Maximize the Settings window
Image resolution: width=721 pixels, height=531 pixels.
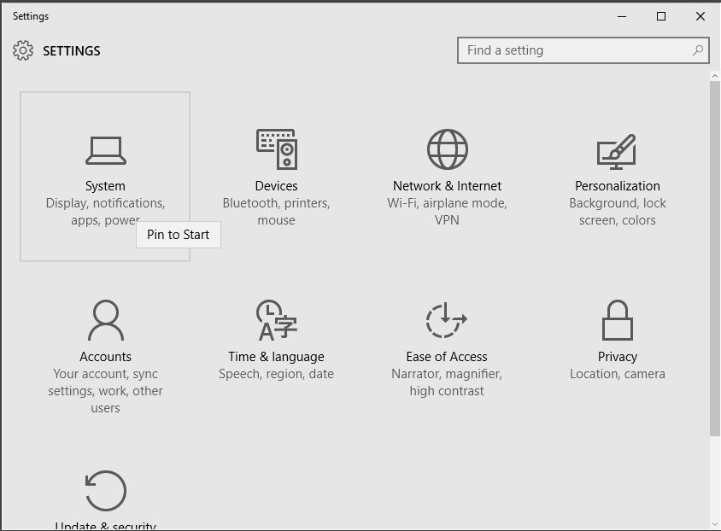[x=661, y=16]
